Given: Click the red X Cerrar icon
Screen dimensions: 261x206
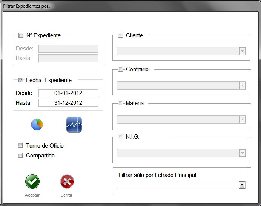Looking at the screenshot, I should coord(67,182).
